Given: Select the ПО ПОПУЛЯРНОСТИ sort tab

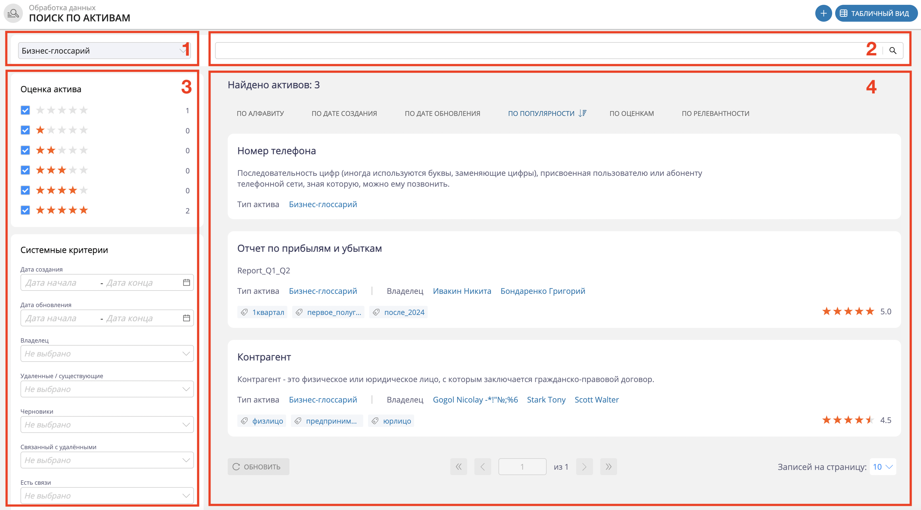Looking at the screenshot, I should 541,113.
